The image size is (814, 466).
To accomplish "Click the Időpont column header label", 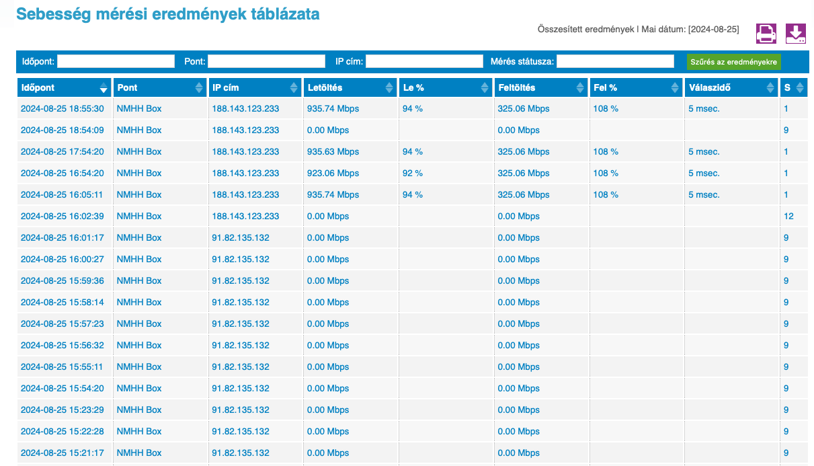I will [38, 88].
